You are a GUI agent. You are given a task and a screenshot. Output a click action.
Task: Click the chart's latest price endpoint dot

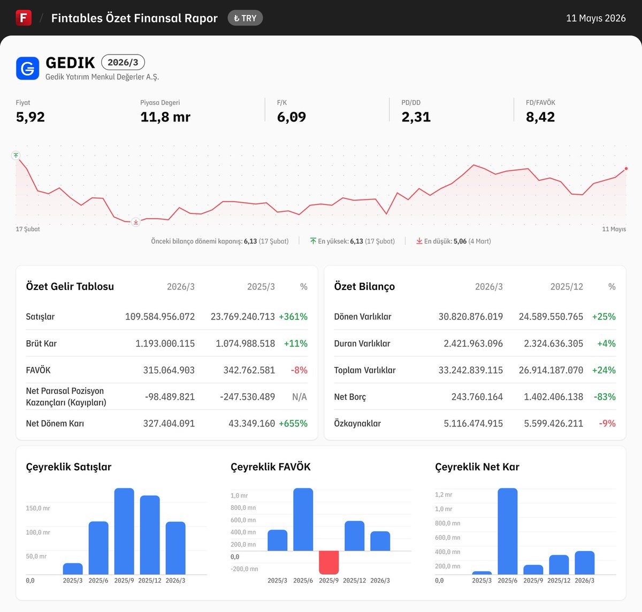coord(626,169)
